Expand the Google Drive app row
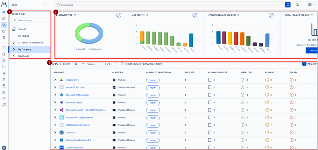 [55, 80]
